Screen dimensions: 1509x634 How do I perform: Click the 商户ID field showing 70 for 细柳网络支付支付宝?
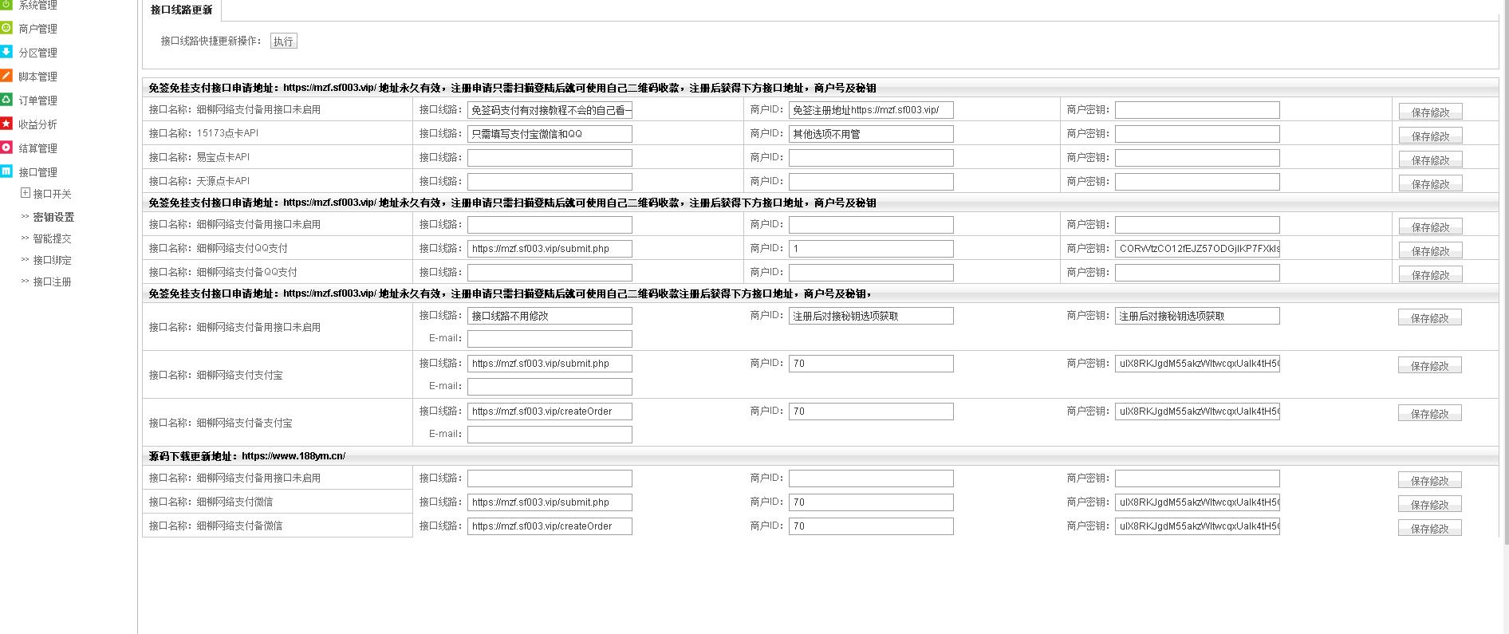click(x=871, y=364)
